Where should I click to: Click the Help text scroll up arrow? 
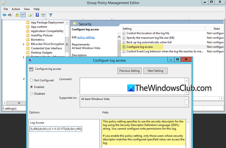pos(188,122)
